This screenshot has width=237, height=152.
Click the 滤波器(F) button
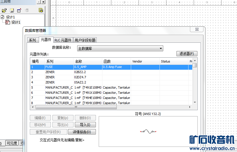[187, 54]
